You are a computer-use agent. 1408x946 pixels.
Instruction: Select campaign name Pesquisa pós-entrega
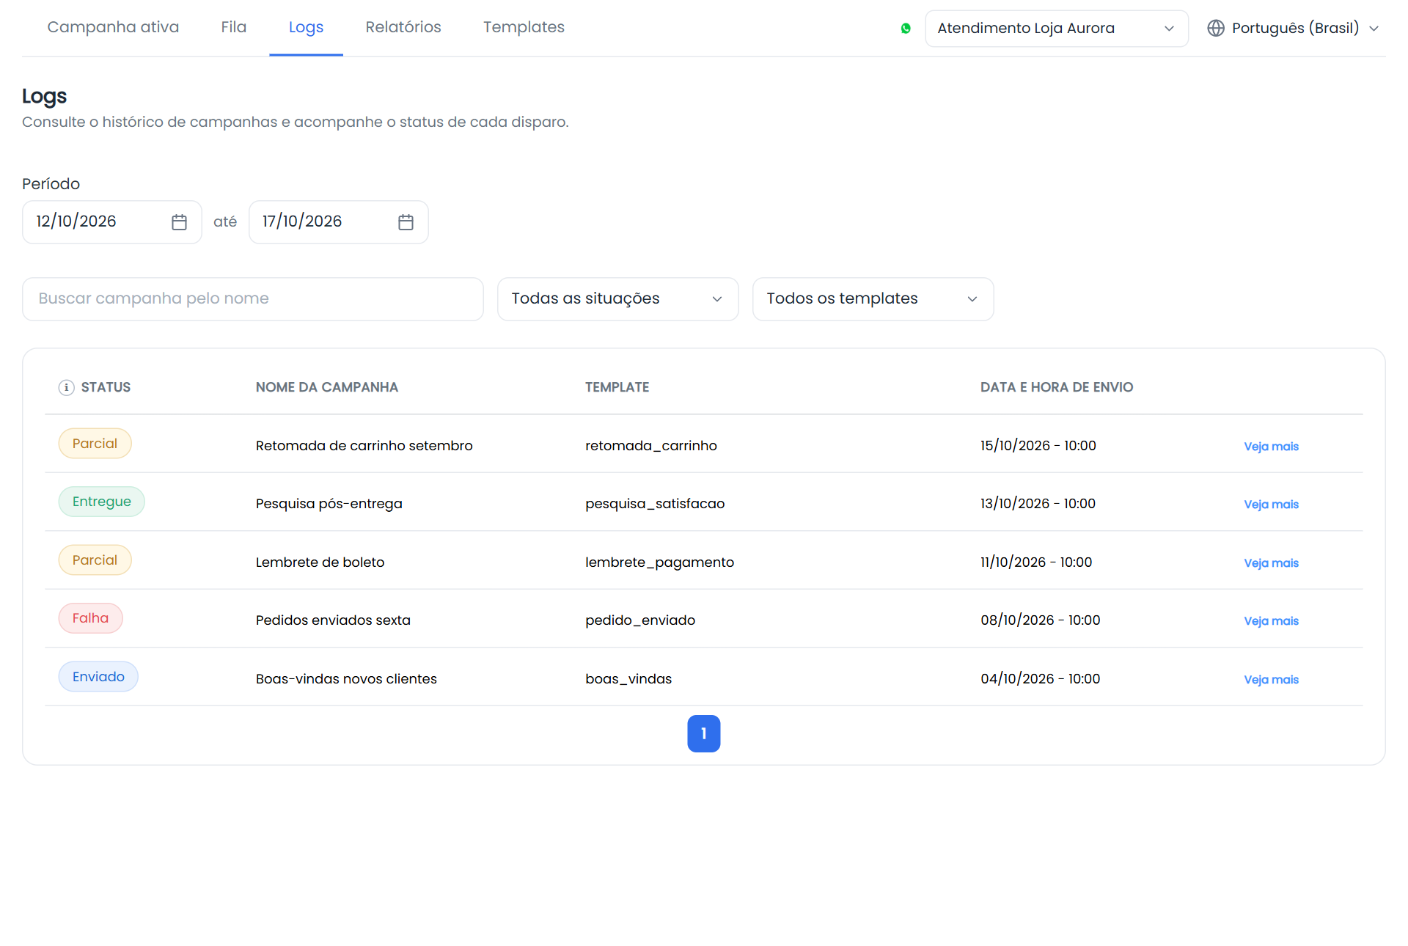tap(329, 504)
